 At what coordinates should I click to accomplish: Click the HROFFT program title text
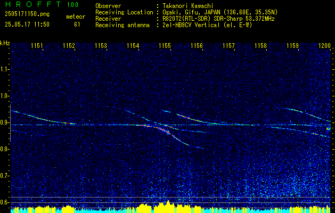click(33, 4)
